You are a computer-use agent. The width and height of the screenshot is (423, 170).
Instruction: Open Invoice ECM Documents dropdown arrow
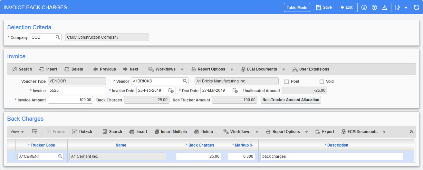pos(284,69)
